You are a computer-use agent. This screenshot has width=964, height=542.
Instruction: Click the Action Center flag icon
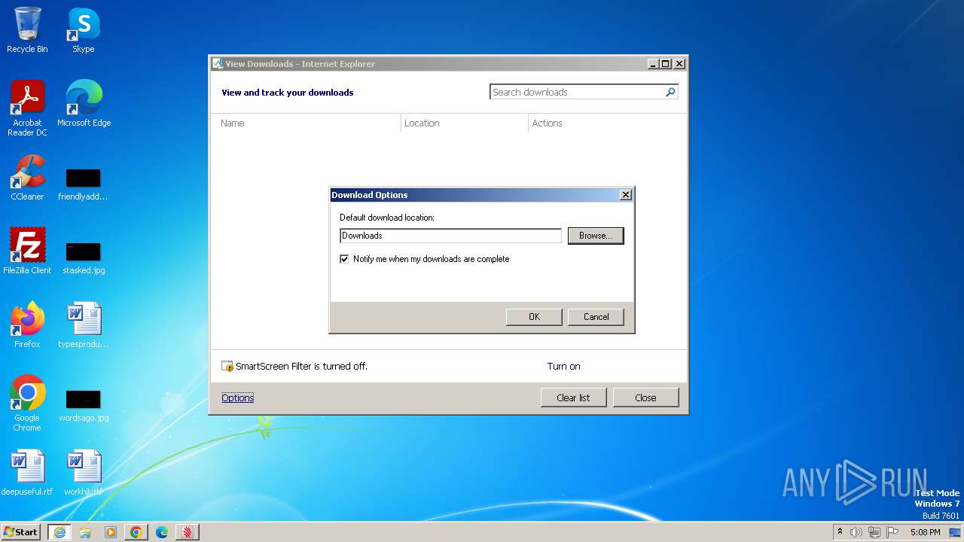click(892, 532)
